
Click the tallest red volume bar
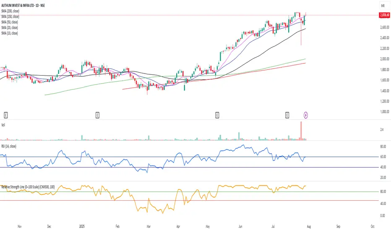click(x=301, y=131)
